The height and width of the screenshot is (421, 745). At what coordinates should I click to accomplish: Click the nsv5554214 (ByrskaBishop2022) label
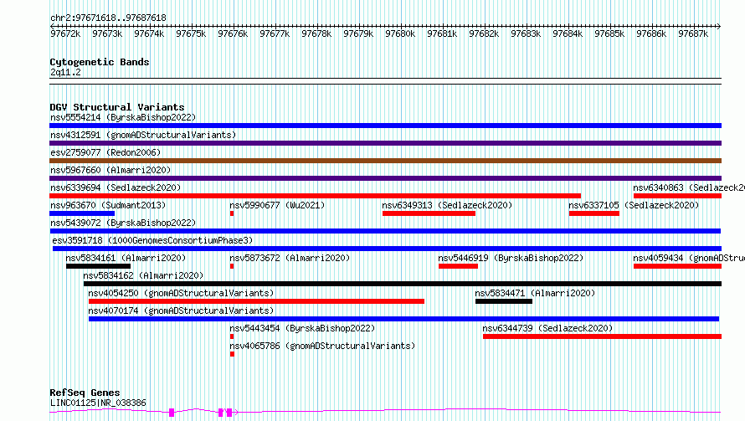coord(123,117)
